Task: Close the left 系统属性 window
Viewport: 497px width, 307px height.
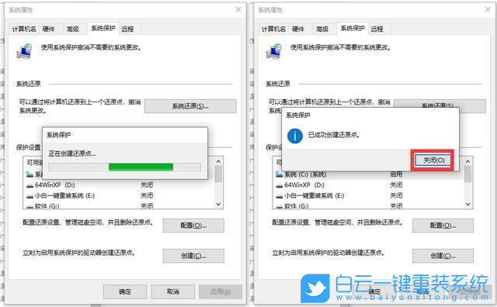Action: [238, 10]
